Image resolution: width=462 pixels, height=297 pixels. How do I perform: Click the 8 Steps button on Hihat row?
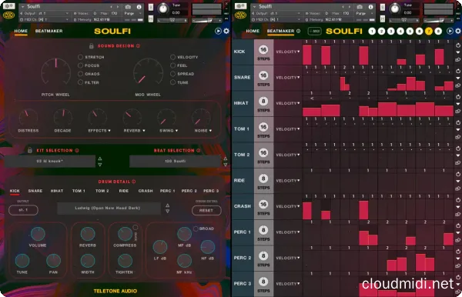point(263,102)
